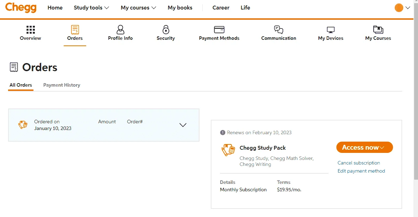Select the Orders receipt icon
Screen dimensions: 418x217
pyautogui.click(x=75, y=30)
